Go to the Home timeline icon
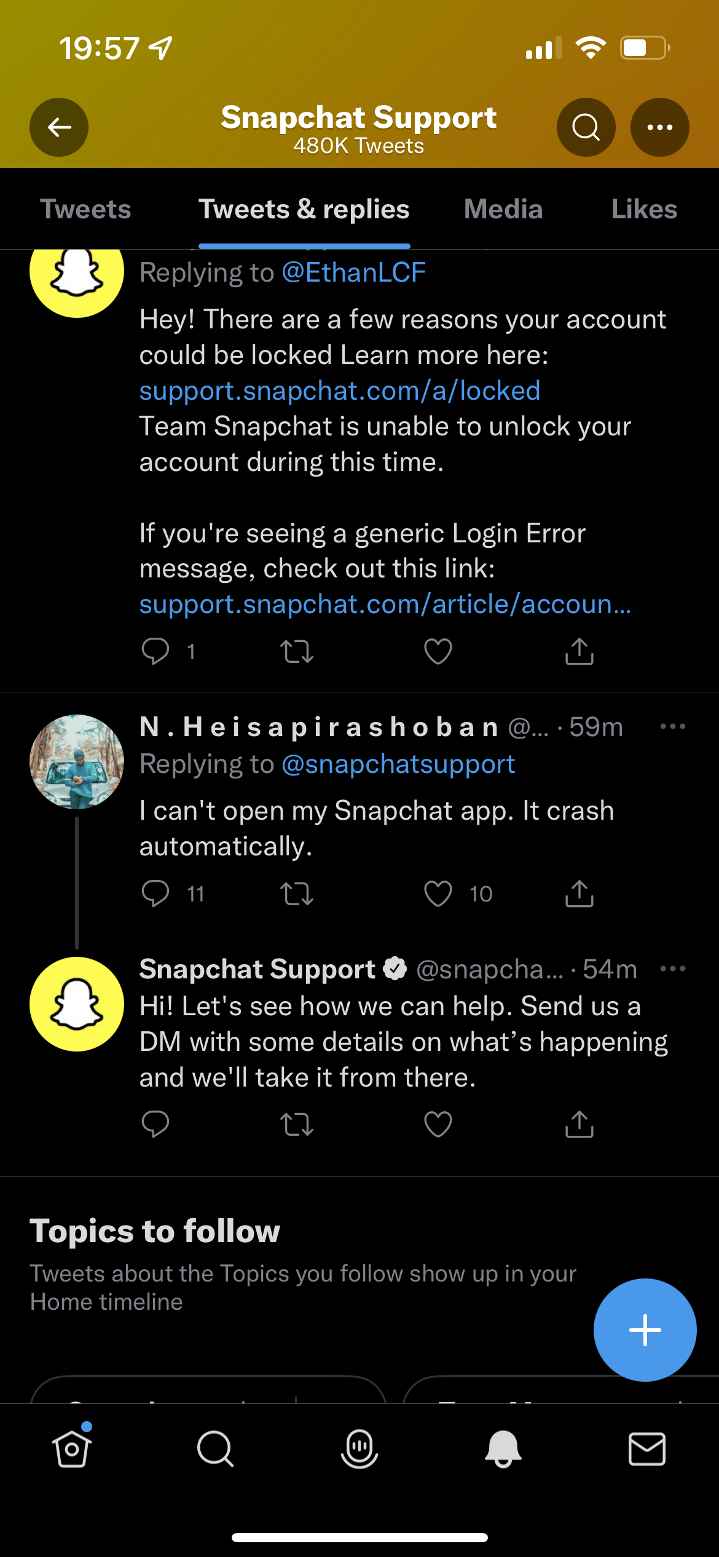719x1557 pixels. [x=71, y=1449]
